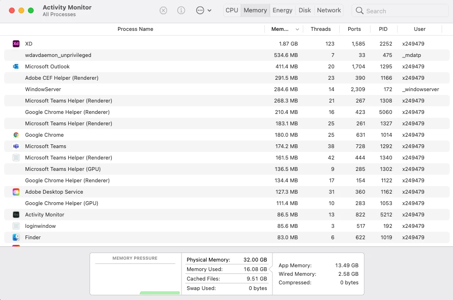453x300 pixels.
Task: Select the Finder process name
Action: (33, 237)
